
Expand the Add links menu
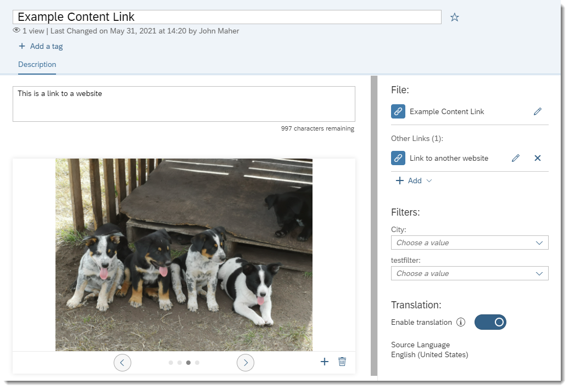pos(414,181)
